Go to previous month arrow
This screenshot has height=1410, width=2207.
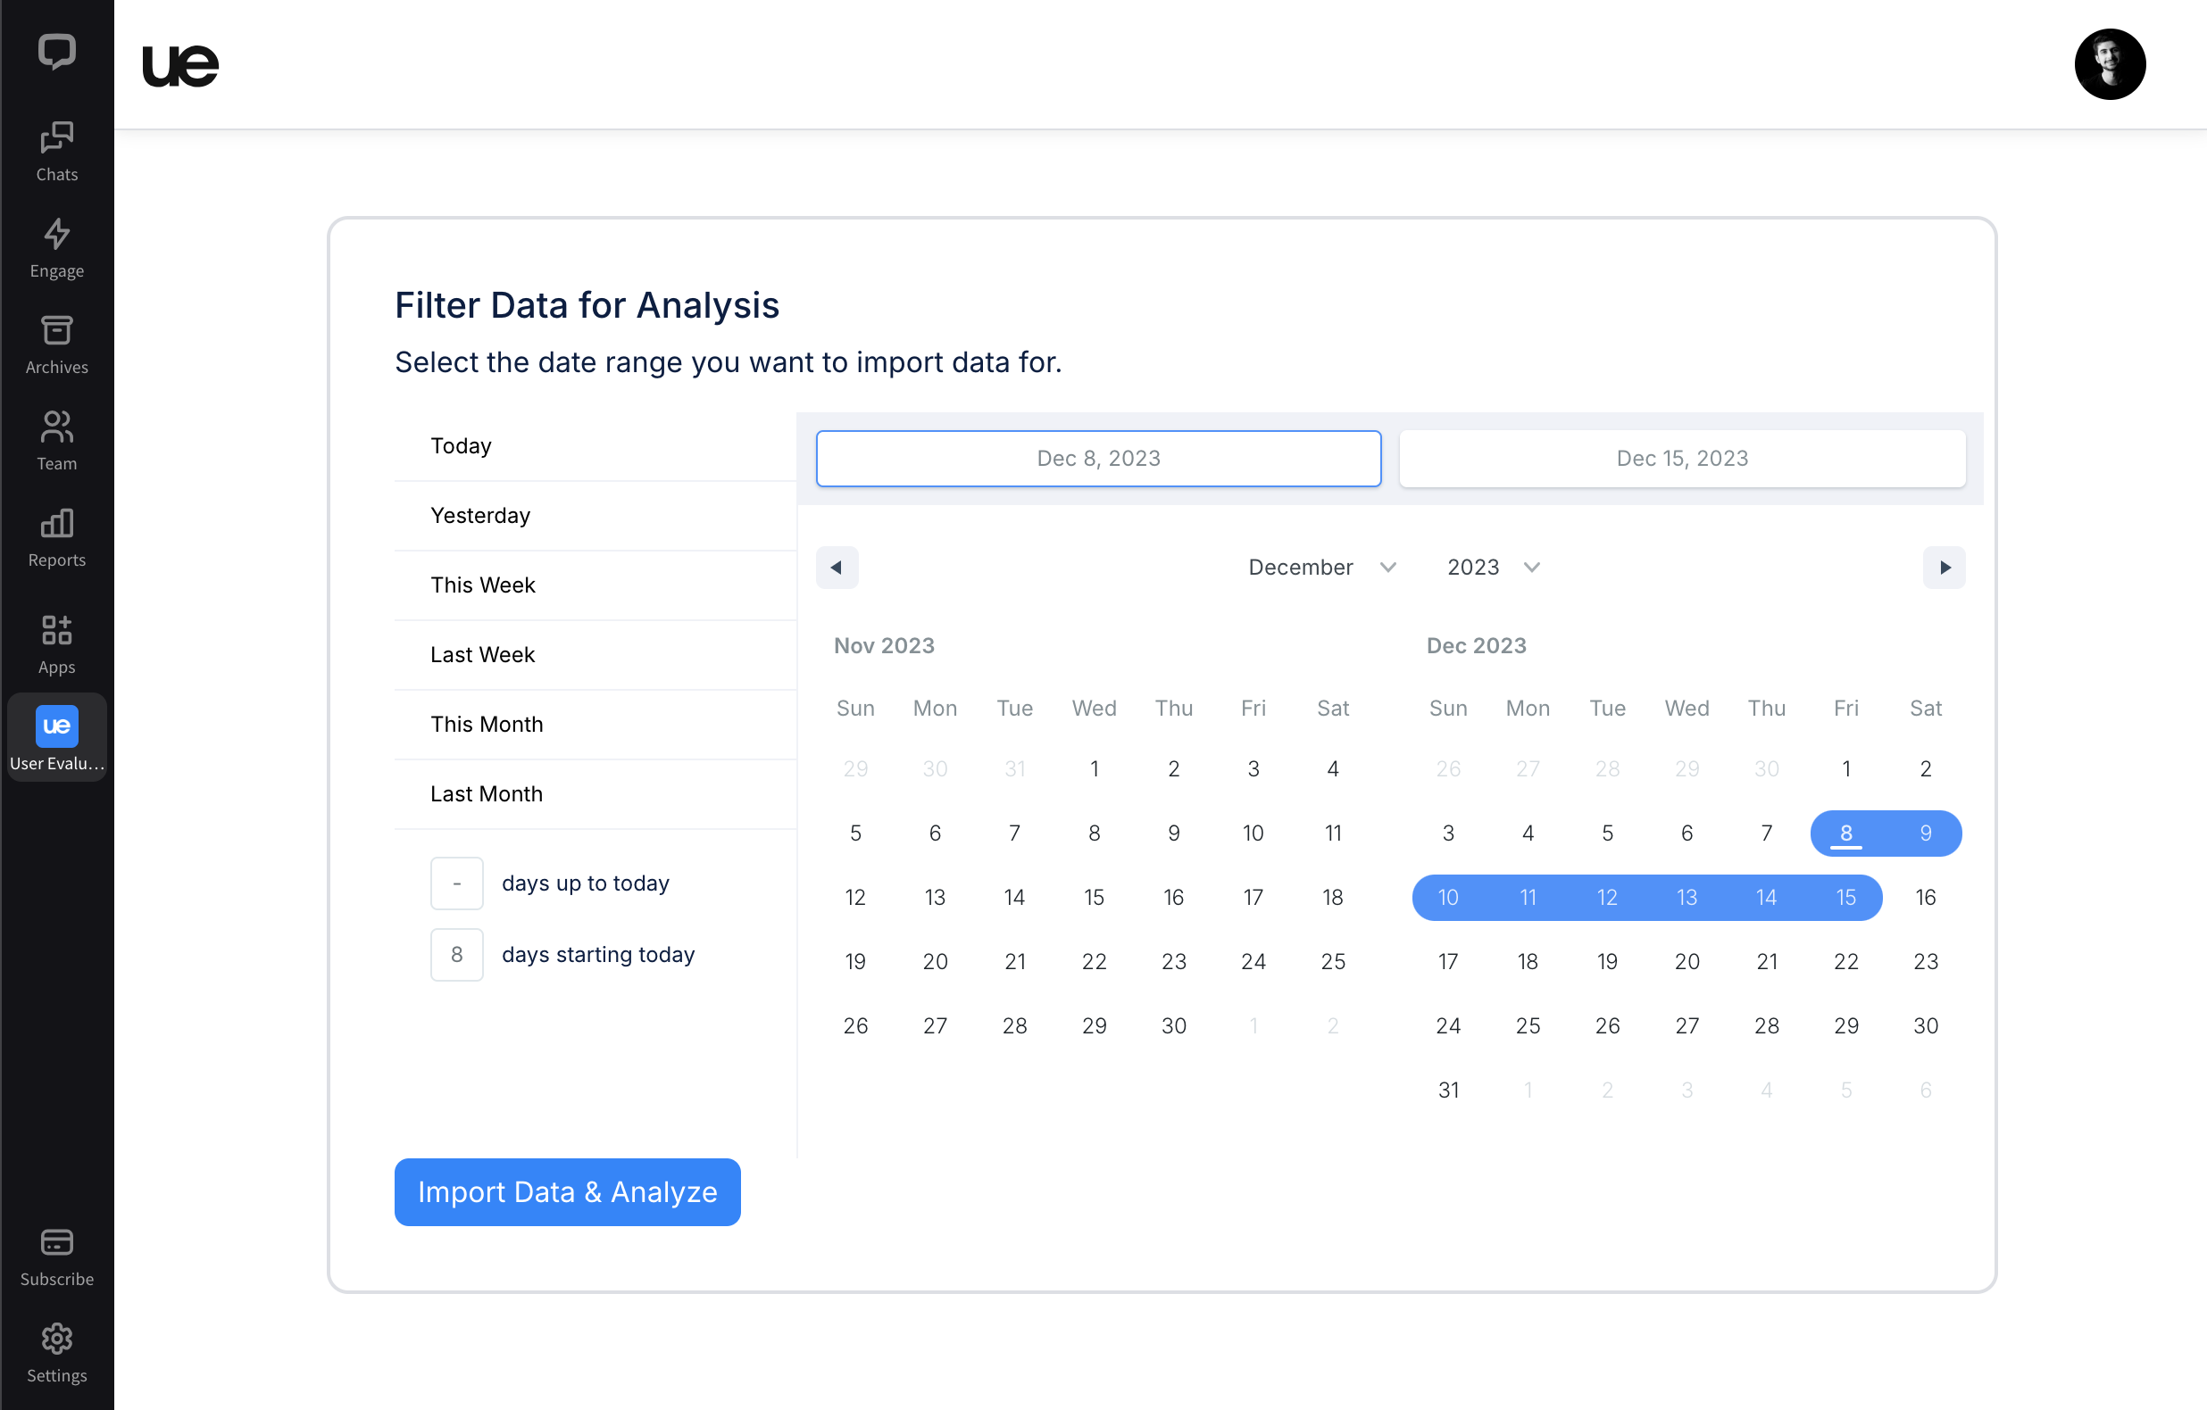pos(837,567)
